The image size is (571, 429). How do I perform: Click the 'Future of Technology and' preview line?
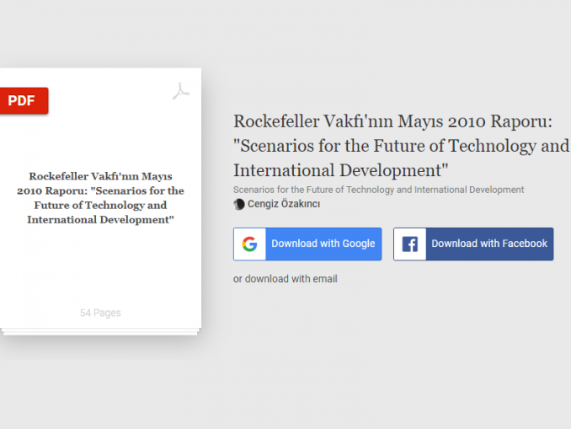click(x=100, y=205)
